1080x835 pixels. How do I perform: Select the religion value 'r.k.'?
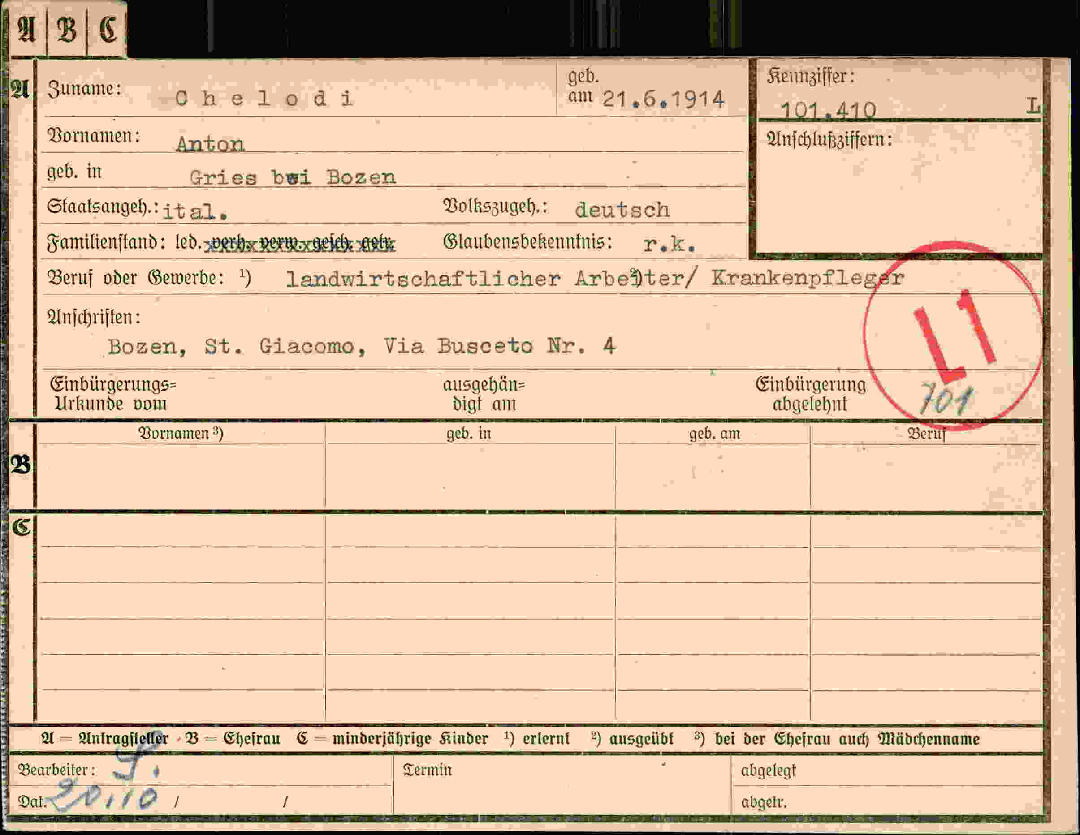point(670,244)
